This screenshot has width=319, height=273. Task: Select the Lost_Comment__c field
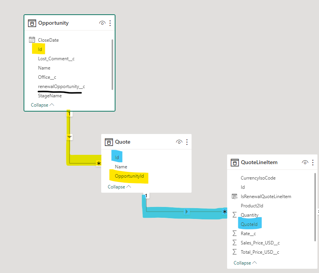(x=56, y=59)
